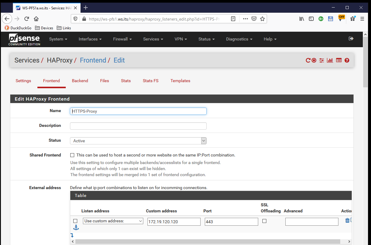Open the Listen address 'Use custom address' dropdown

point(113,221)
